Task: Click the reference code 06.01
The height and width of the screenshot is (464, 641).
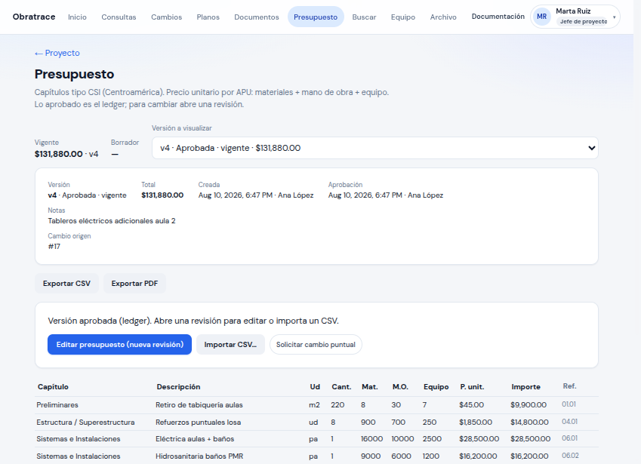Action: coord(569,438)
